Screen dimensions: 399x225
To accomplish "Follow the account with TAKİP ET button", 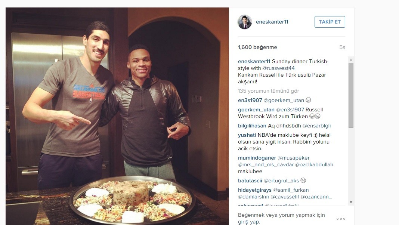I will click(x=330, y=22).
